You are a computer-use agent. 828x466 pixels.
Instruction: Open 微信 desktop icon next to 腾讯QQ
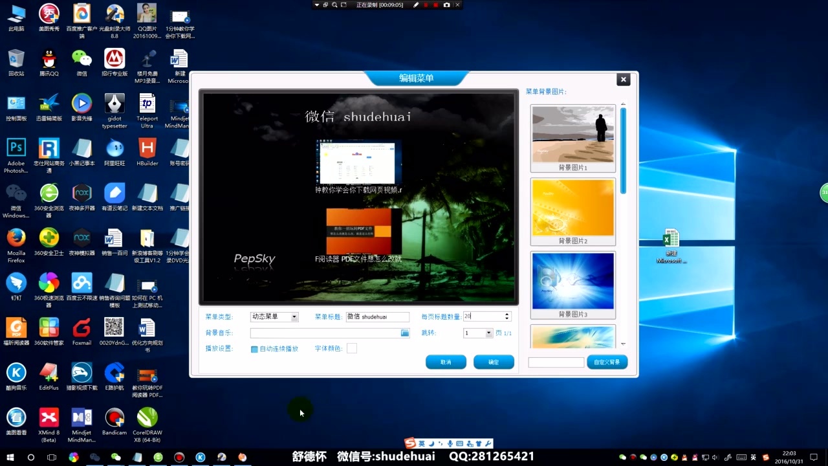82,63
